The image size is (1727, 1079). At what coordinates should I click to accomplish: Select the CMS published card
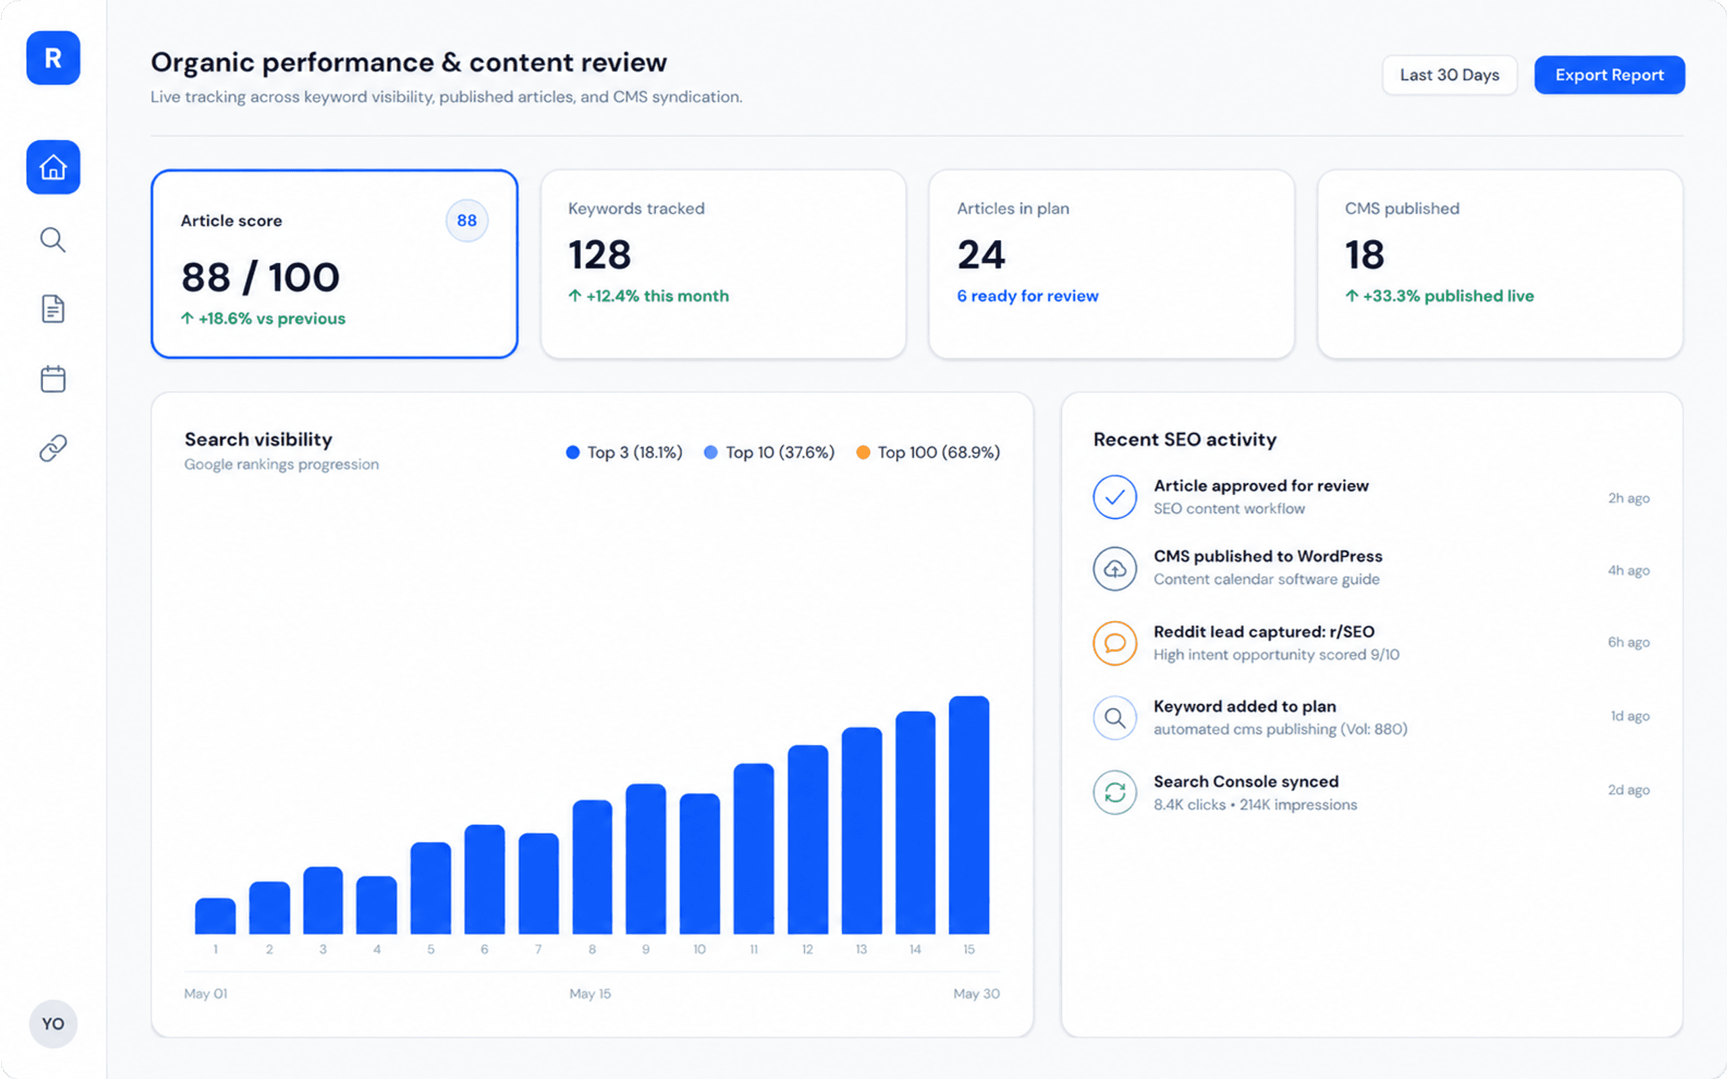pyautogui.click(x=1500, y=264)
